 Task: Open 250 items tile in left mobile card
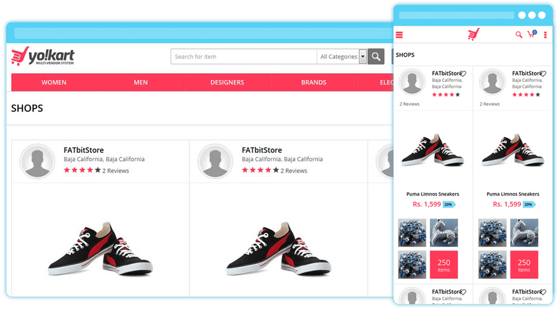444,264
